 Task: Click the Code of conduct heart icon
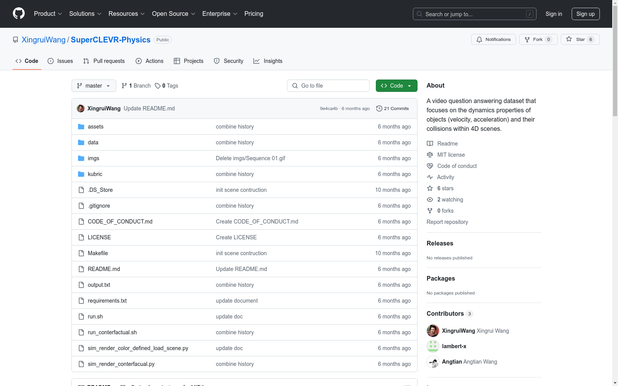pyautogui.click(x=430, y=166)
